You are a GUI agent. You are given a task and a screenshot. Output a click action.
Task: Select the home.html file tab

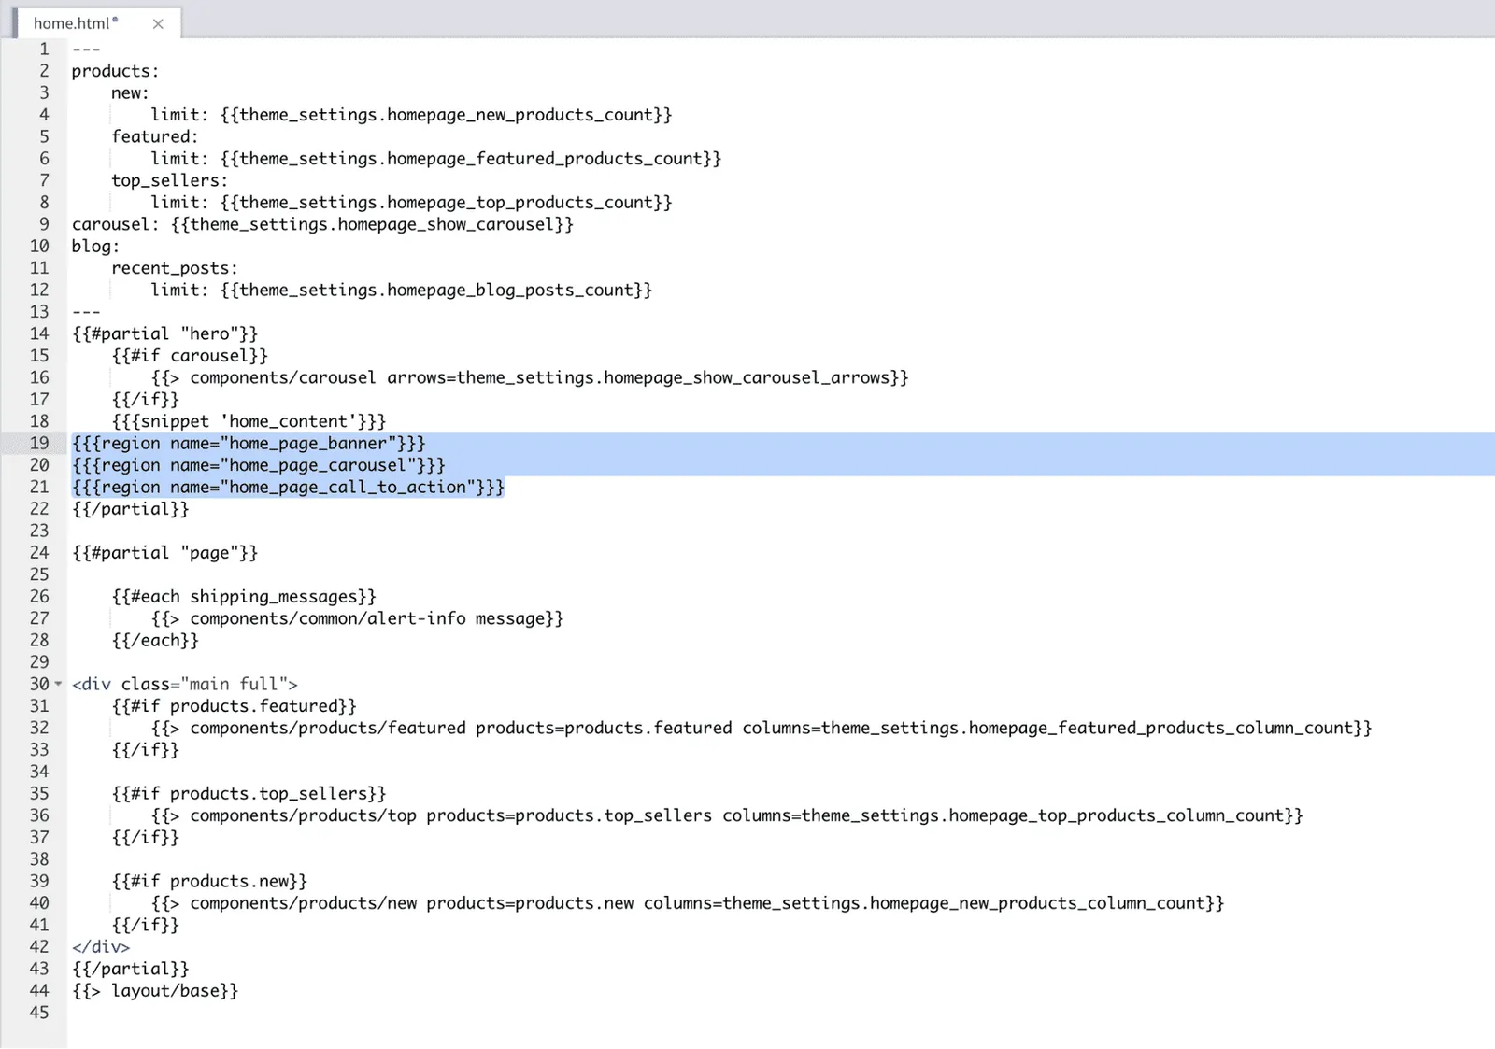pyautogui.click(x=76, y=23)
